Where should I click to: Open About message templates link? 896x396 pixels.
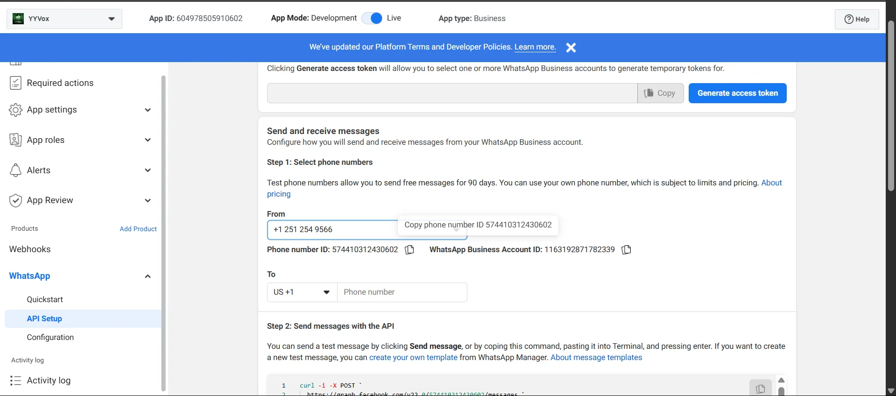point(596,358)
